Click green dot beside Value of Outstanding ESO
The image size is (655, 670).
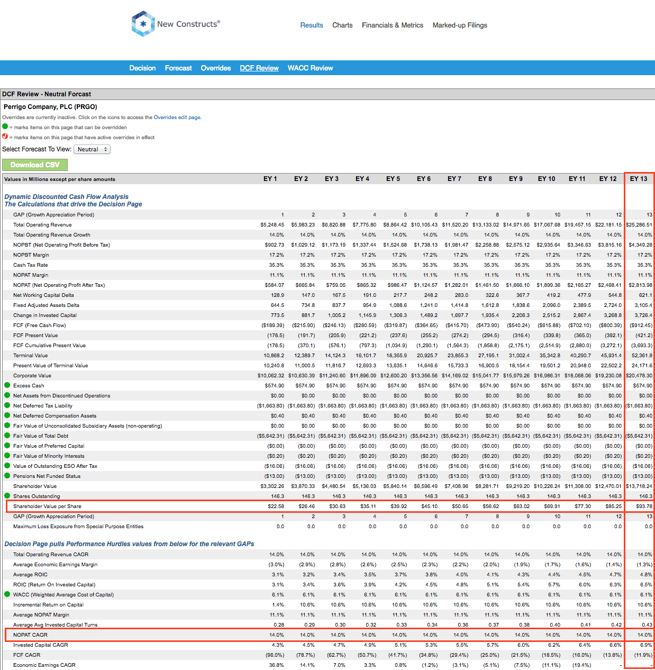[7, 466]
